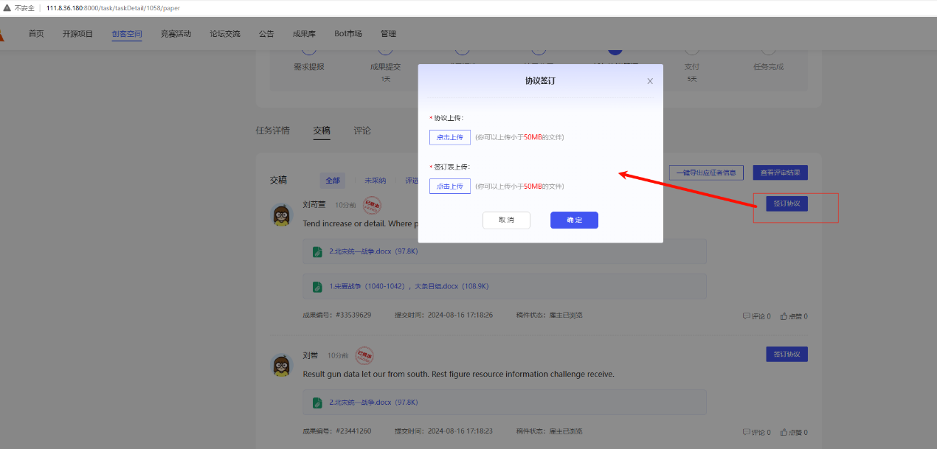937x449 pixels.
Task: Open Bot市场 in the navigation
Action: 348,34
